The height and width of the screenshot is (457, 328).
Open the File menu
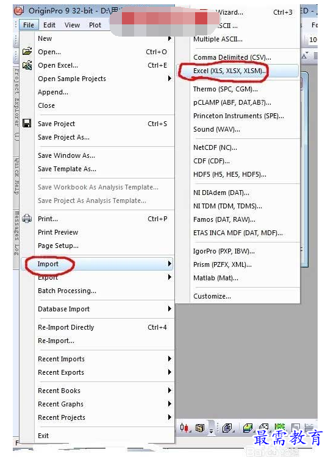coord(29,25)
